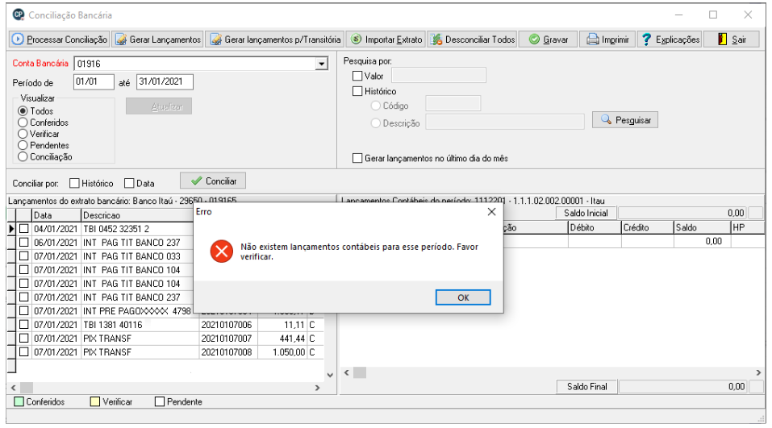The width and height of the screenshot is (772, 428).
Task: Click cell 20210107006 in extract grid
Action: [228, 325]
